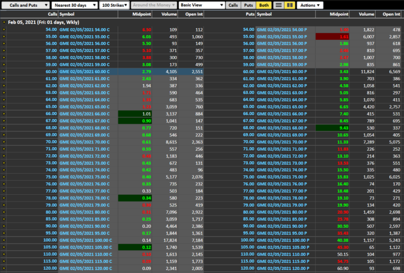
Task: Collapse the Feb 05, 2021 expiration group
Action: pos(4,23)
